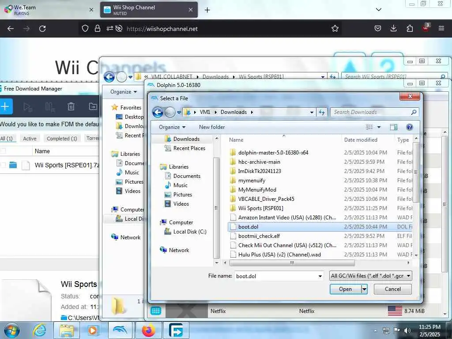This screenshot has width=452, height=339.
Task: Open Organize menu in Select a File dialog
Action: click(172, 127)
